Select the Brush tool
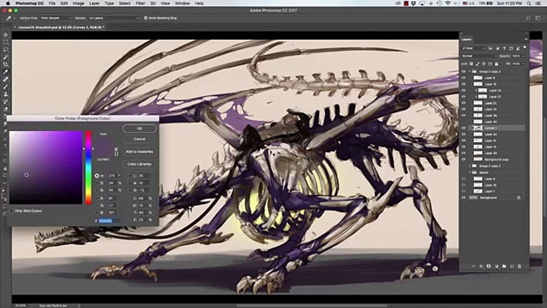Viewport: 547px width, 308px height. pyautogui.click(x=6, y=86)
